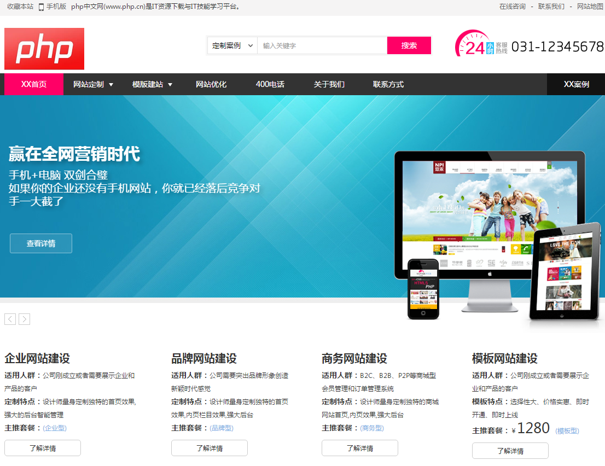Image resolution: width=605 pixels, height=466 pixels.
Task: Go to next banner slide arrow
Action: [x=24, y=319]
